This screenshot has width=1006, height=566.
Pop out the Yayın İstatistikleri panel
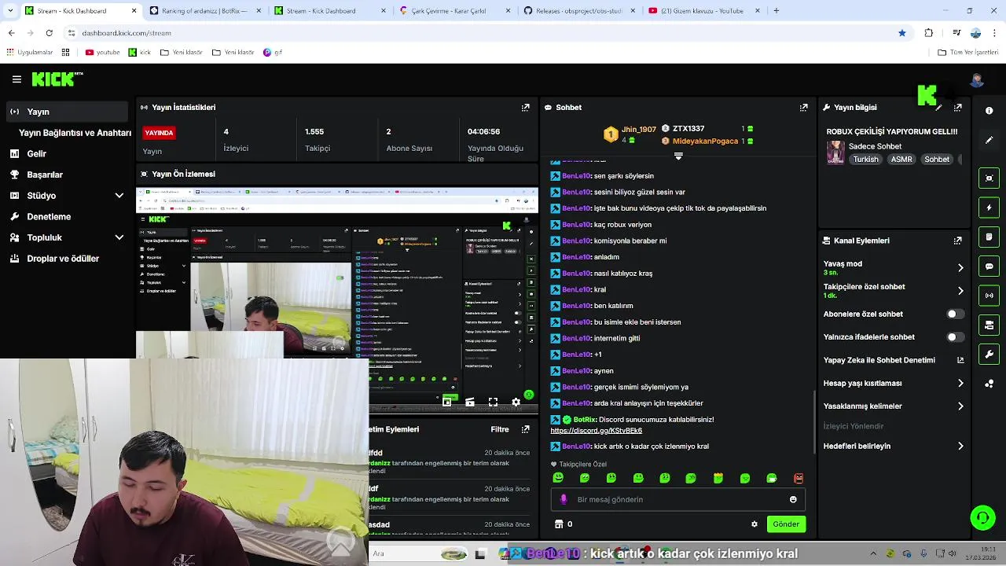pos(525,108)
